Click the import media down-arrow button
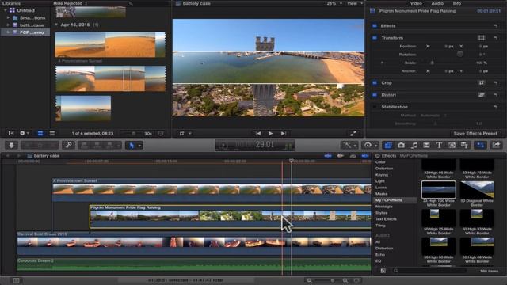The height and width of the screenshot is (285, 507). pyautogui.click(x=11, y=146)
